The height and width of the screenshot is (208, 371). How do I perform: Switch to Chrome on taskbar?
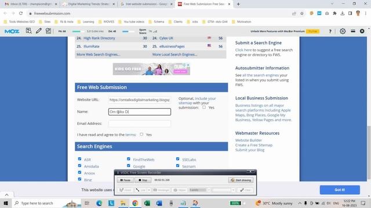pos(135,203)
